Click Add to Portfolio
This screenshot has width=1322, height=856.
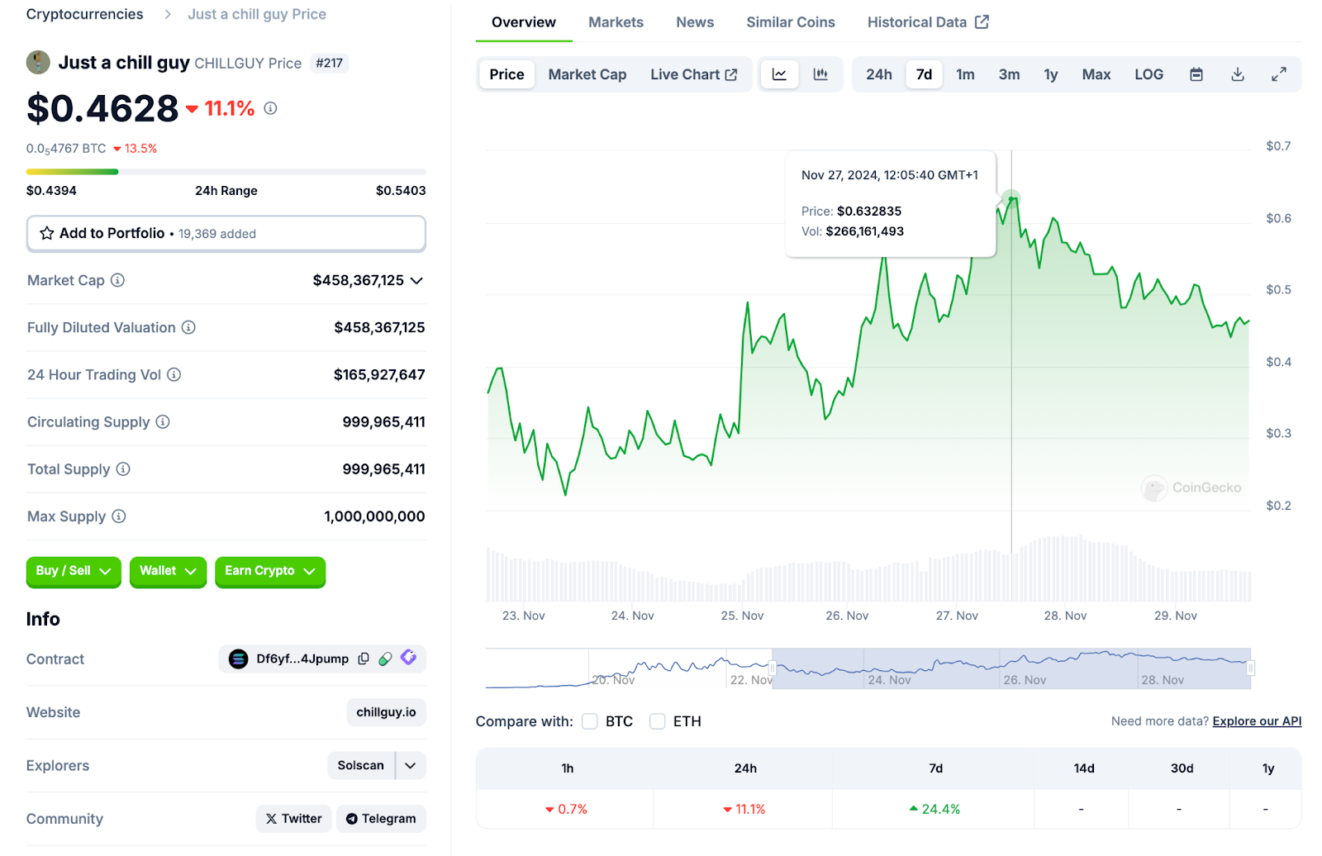pos(111,233)
